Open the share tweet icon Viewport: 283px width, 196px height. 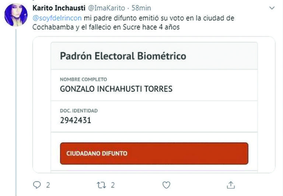coord(231,185)
